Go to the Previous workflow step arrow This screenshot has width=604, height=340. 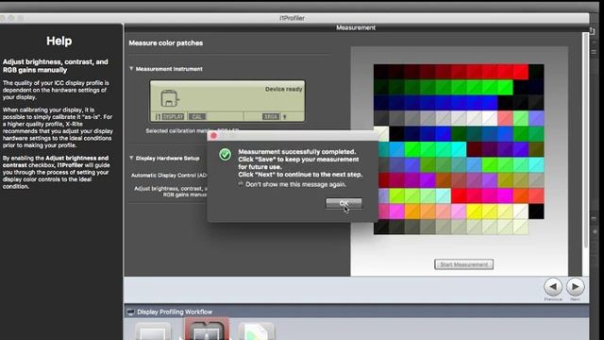[553, 287]
